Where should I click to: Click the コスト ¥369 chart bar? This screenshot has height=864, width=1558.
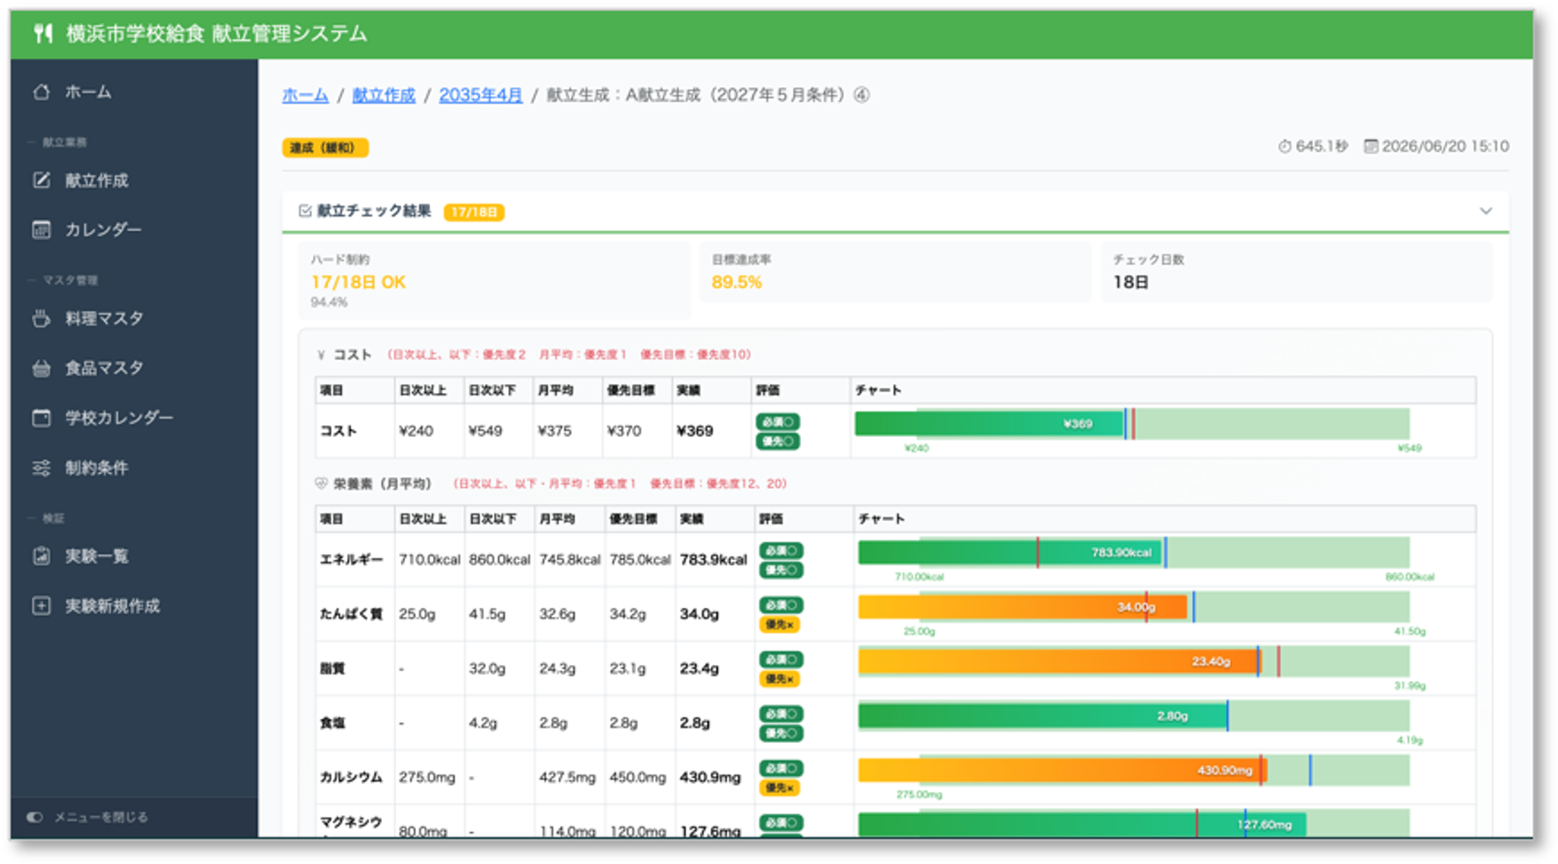[989, 424]
